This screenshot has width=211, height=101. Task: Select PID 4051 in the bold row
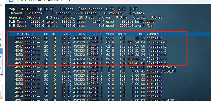click(x=19, y=63)
